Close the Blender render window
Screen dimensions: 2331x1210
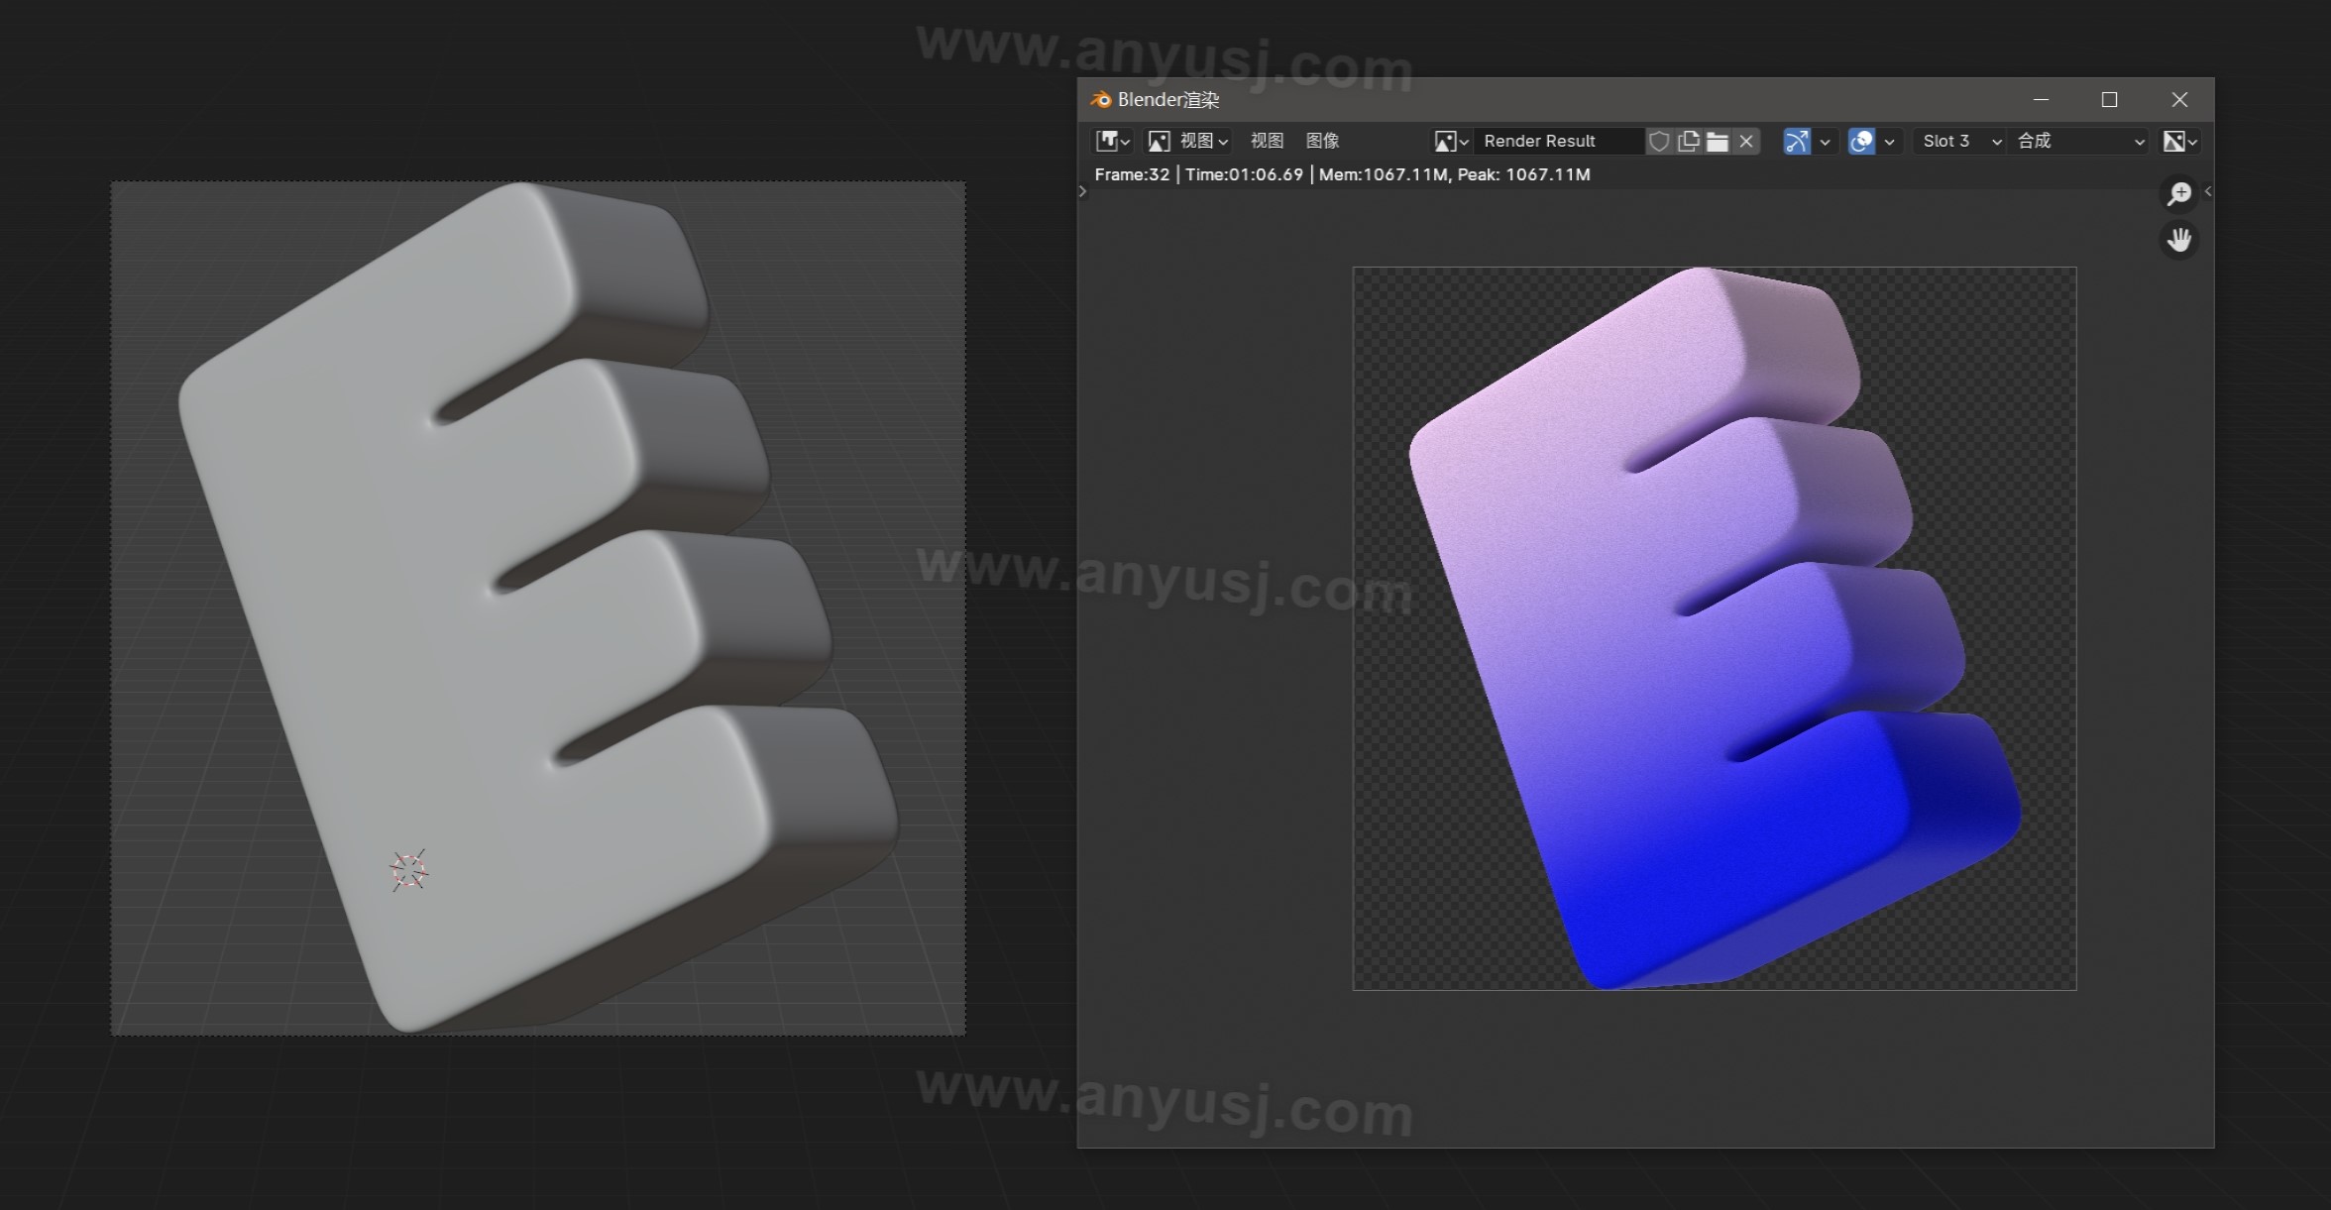pyautogui.click(x=2179, y=99)
